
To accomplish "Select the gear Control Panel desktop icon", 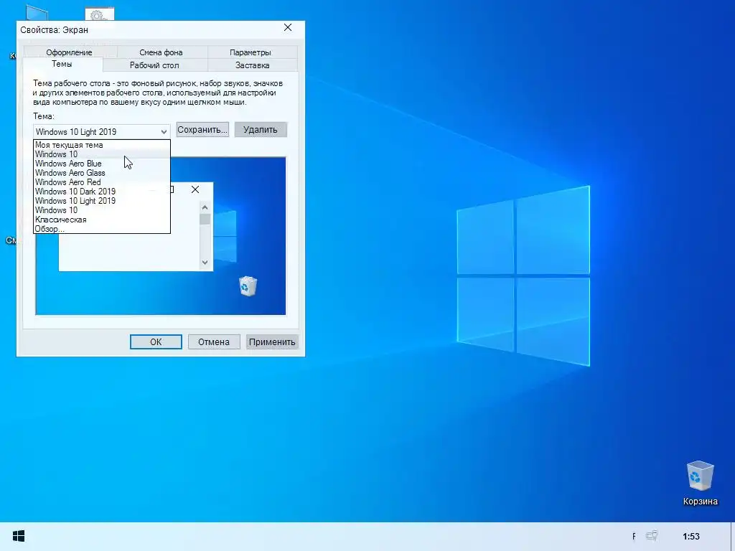I will [99, 14].
